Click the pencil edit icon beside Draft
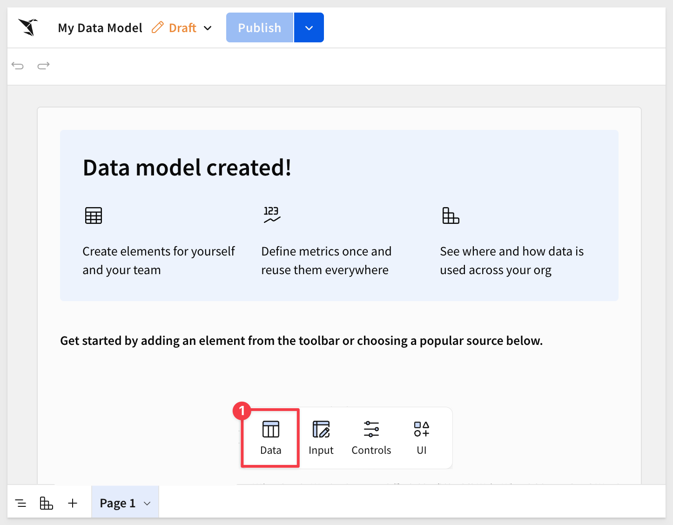The width and height of the screenshot is (673, 525). [x=158, y=27]
